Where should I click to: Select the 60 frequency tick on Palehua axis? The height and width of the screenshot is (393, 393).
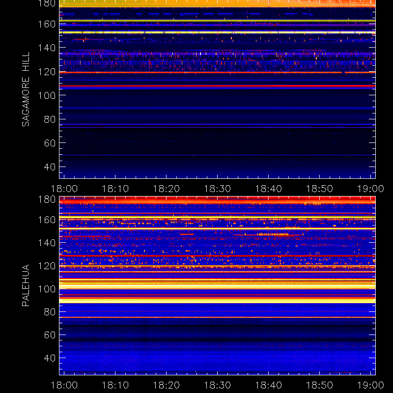click(x=50, y=335)
